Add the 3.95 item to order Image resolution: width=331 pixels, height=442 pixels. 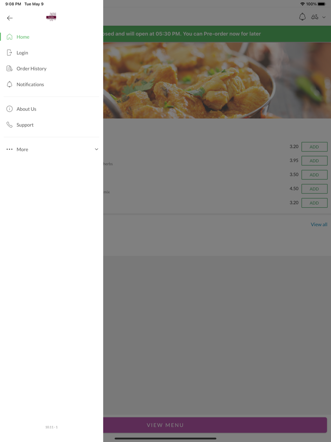tap(314, 161)
